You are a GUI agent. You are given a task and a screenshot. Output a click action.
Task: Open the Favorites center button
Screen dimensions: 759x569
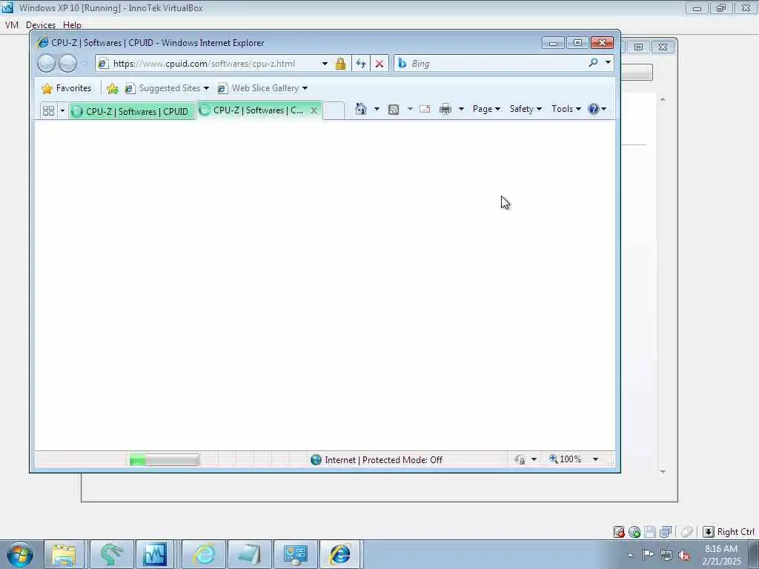tap(66, 88)
